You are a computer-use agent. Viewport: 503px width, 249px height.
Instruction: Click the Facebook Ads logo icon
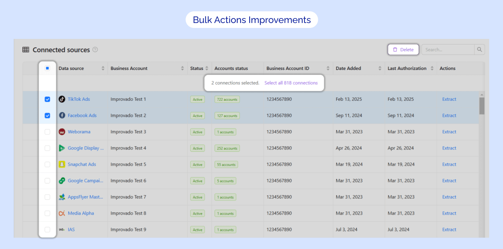62,116
